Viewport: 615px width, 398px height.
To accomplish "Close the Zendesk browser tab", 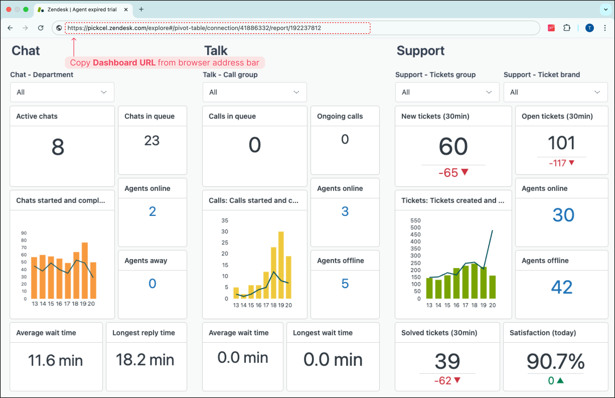I will pos(126,10).
